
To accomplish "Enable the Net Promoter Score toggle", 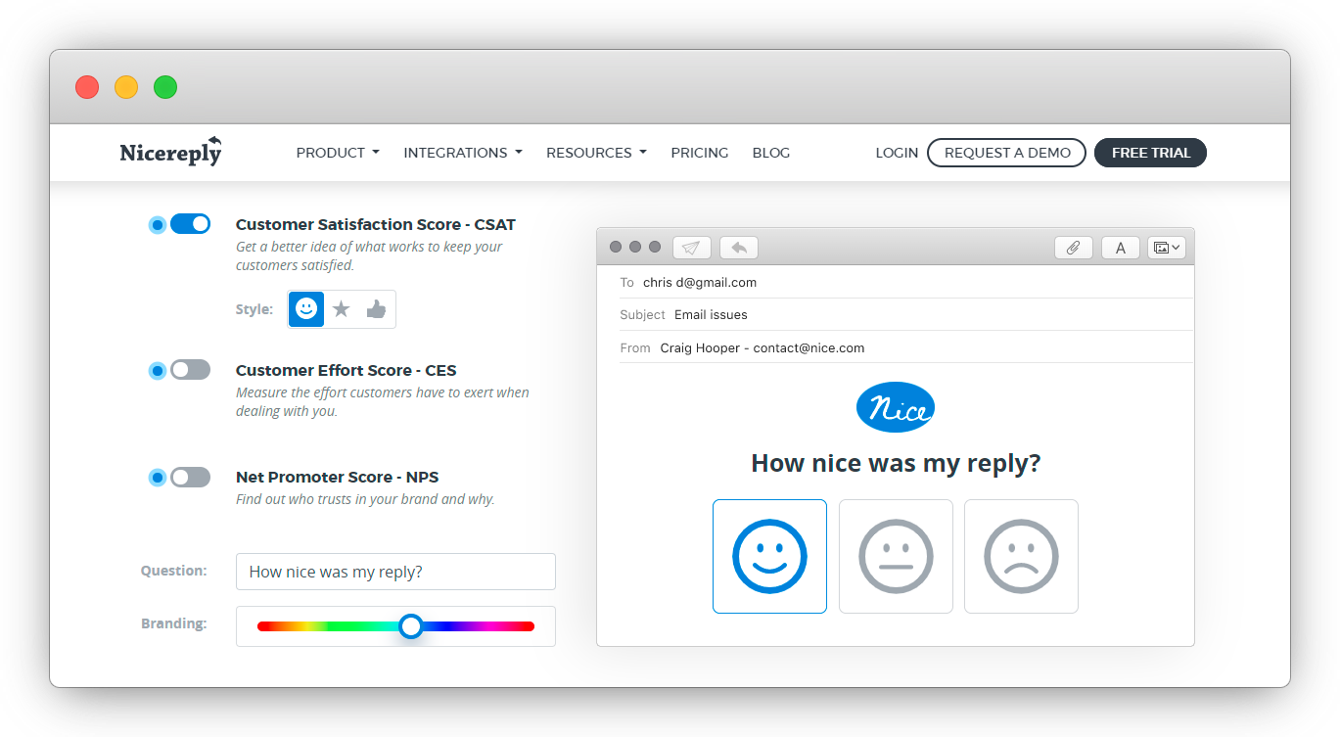I will click(x=190, y=477).
